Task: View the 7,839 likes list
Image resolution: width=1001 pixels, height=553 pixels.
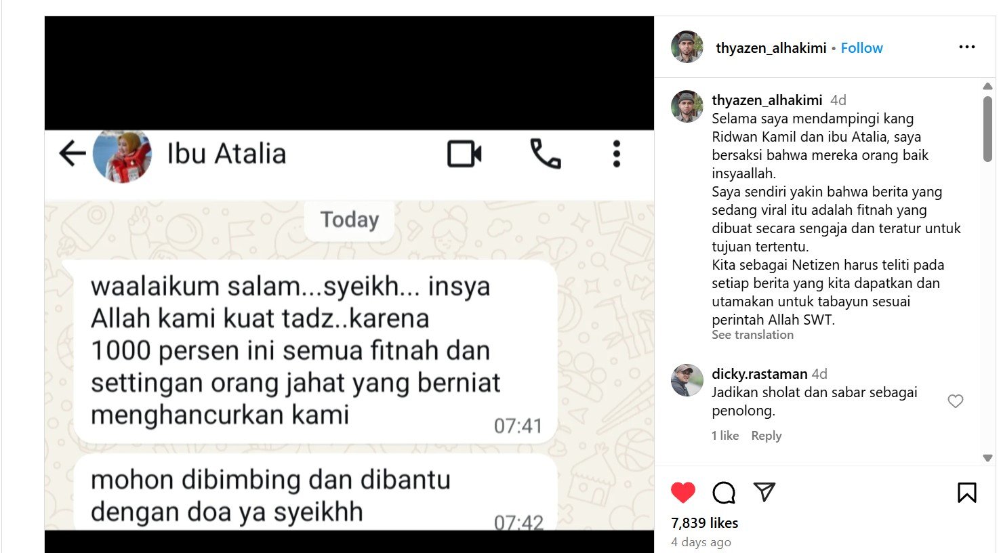Action: coord(704,523)
